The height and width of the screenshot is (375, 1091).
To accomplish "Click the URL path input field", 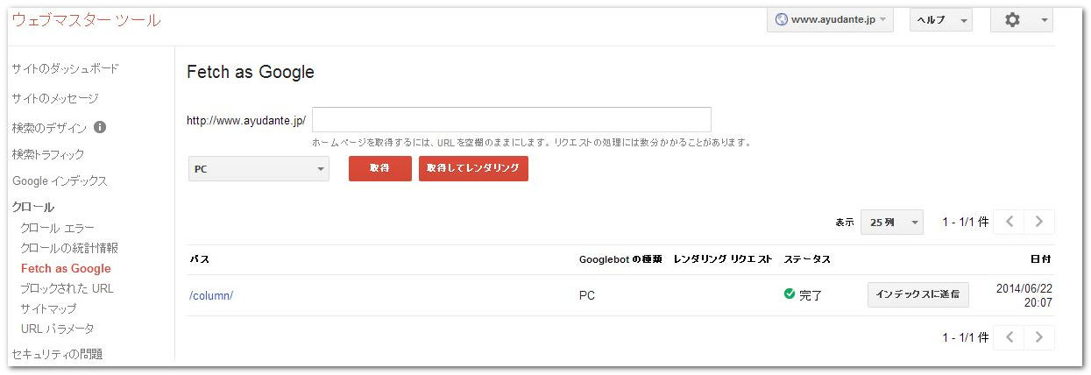I will click(x=512, y=120).
